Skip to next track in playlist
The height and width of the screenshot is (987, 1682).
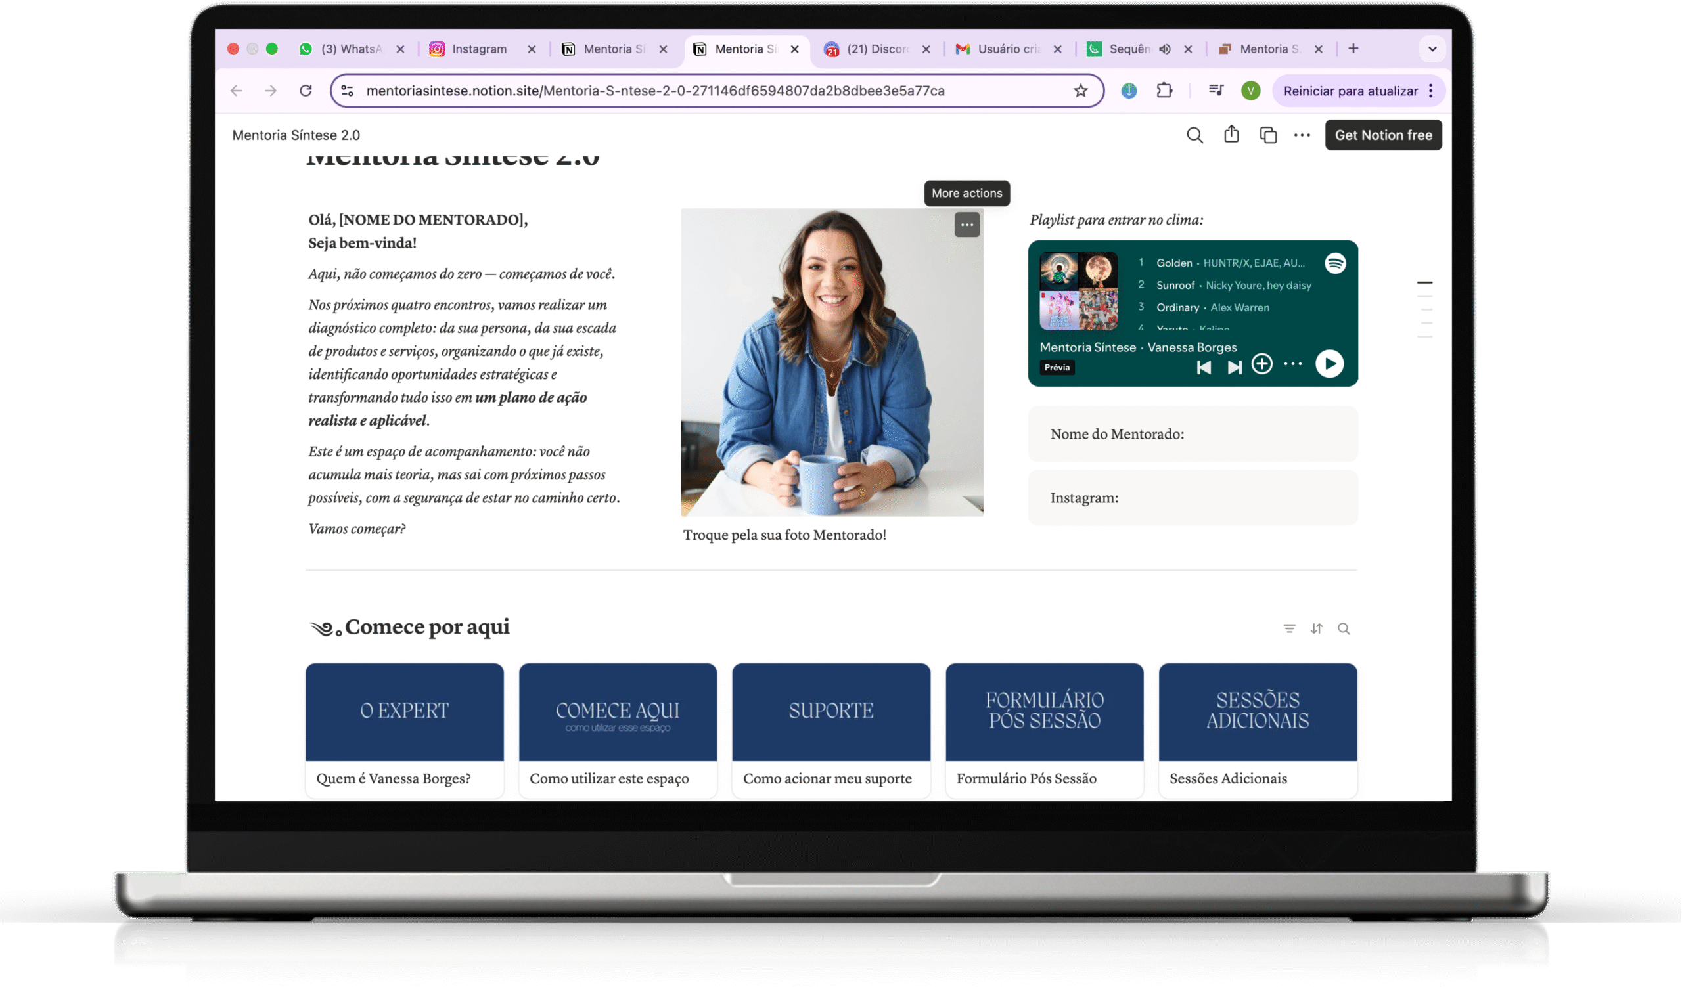tap(1234, 368)
